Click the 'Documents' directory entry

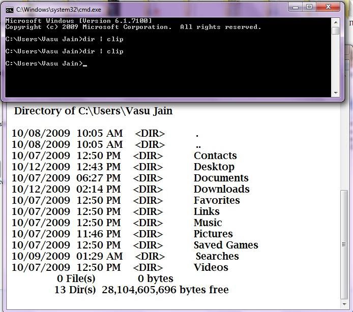click(x=221, y=178)
